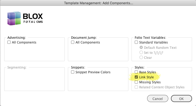The image size is (196, 106).
Task: Enable the Missing Styles checkbox
Action: point(137,82)
